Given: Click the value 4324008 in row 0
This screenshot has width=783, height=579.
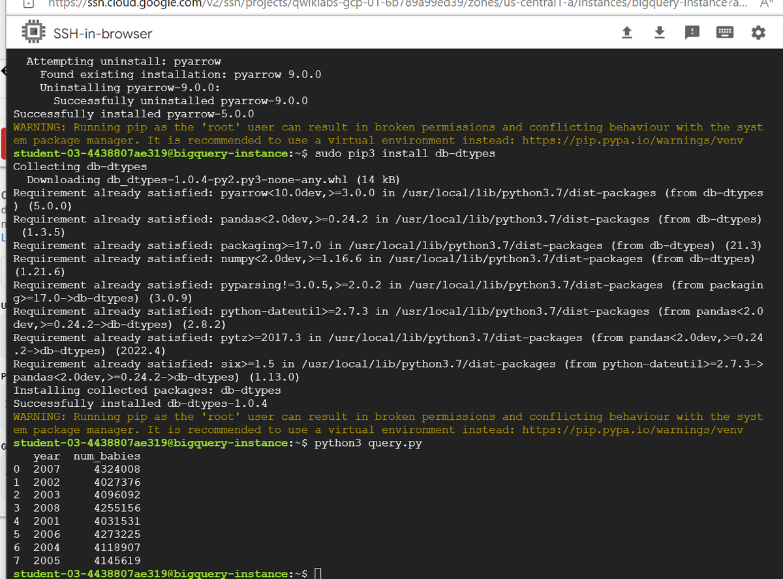Looking at the screenshot, I should 117,469.
